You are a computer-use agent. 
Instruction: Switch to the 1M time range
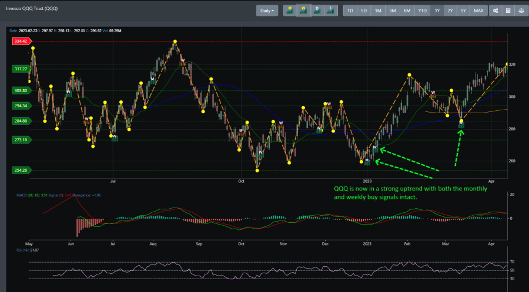(378, 11)
